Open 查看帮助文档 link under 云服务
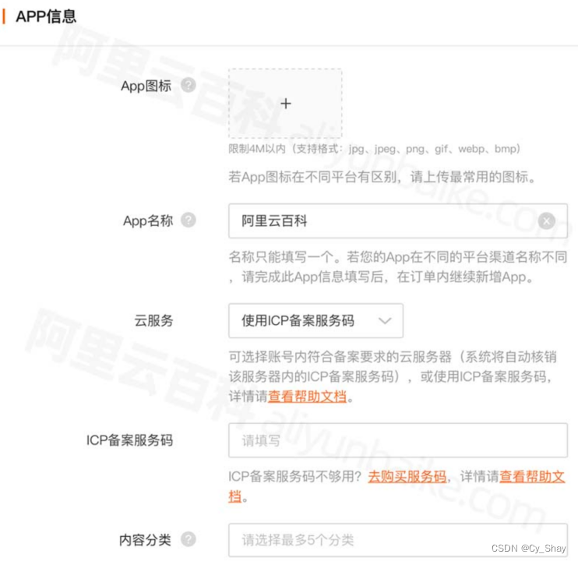Screen dimensions: 578x561 [x=307, y=397]
